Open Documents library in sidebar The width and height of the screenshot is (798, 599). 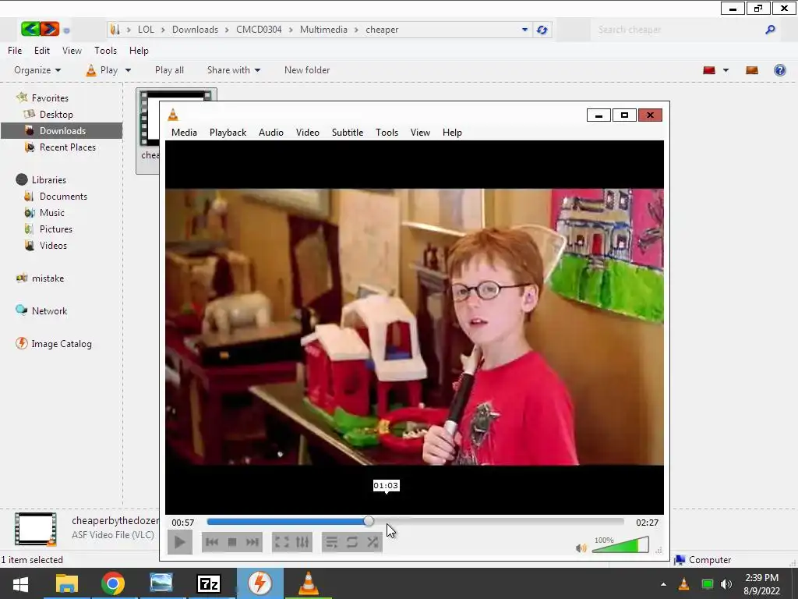(63, 196)
